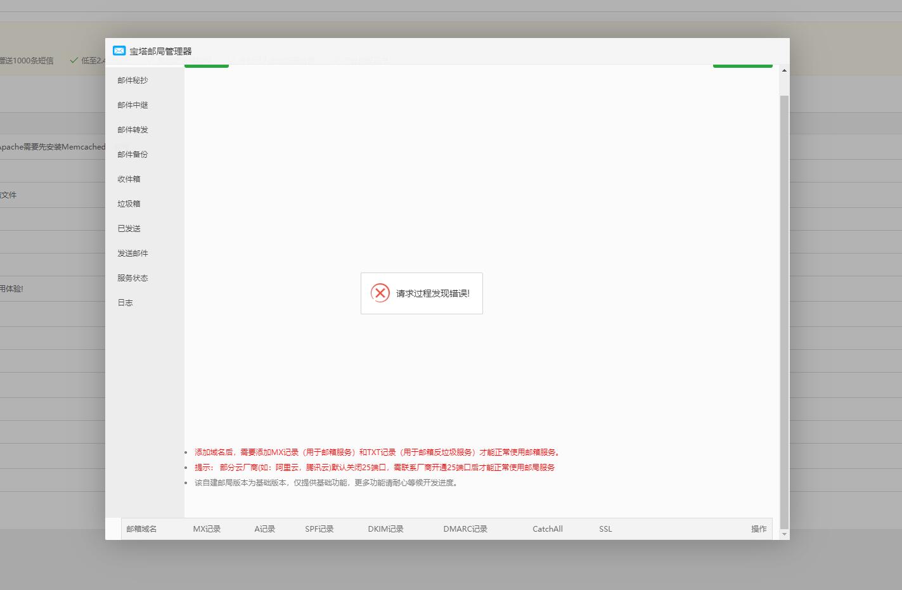Select 发送邮件 in the sidebar
Screen dimensions: 902x590
[132, 253]
